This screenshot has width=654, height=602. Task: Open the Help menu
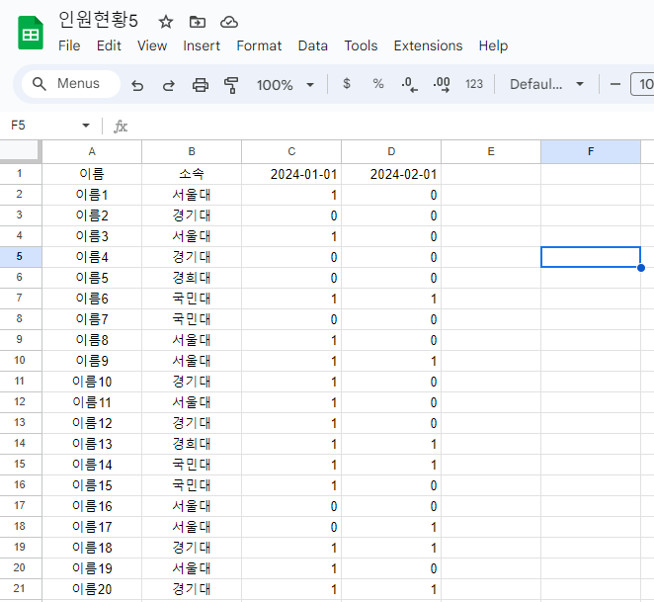coord(493,45)
